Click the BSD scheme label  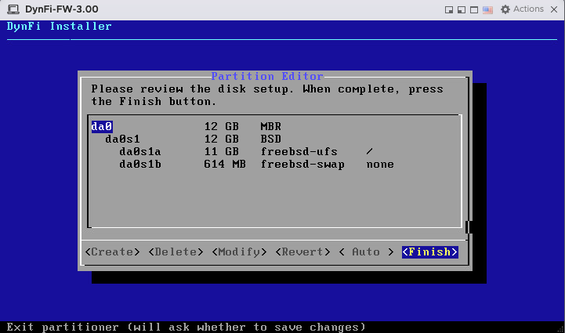tap(271, 139)
